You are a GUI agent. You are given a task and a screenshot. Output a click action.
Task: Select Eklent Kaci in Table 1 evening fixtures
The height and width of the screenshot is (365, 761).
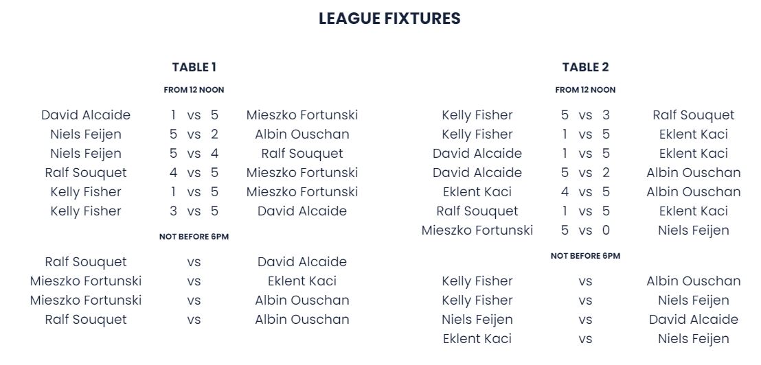click(x=302, y=281)
